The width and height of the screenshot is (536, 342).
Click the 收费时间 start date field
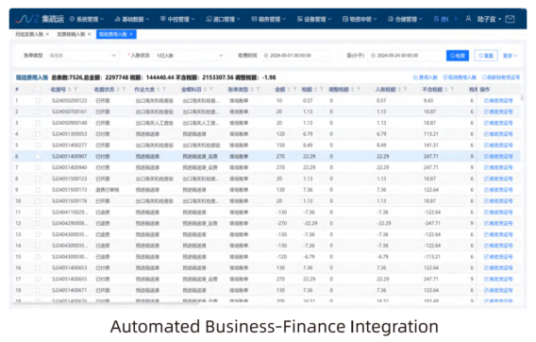[296, 56]
